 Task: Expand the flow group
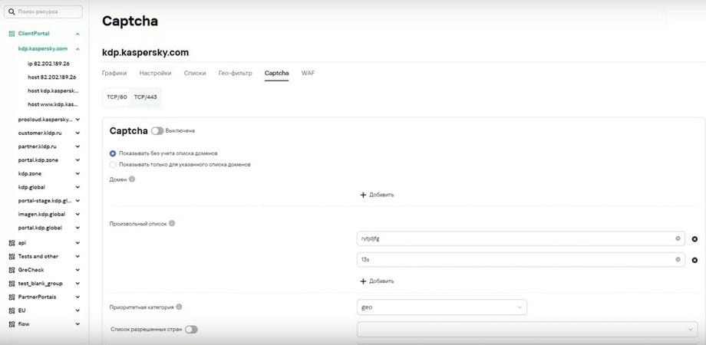tap(78, 324)
